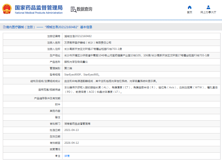Click approval department 湖南省药品监督管理局
Screen dimensions: 222x161
[x=77, y=124]
